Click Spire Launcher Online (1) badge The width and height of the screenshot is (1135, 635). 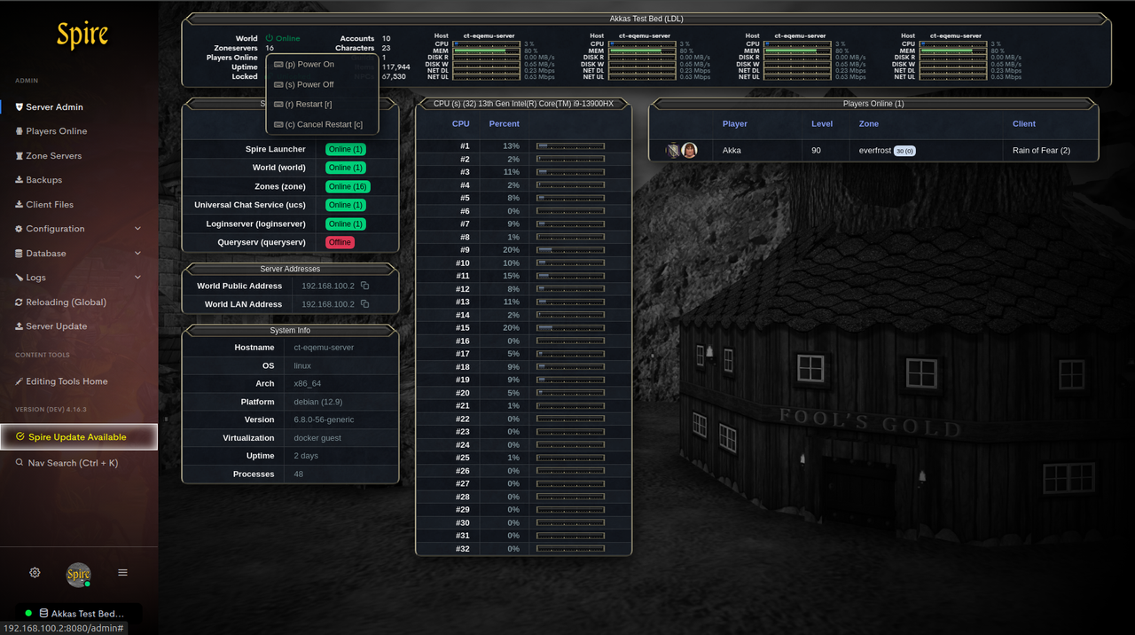345,149
